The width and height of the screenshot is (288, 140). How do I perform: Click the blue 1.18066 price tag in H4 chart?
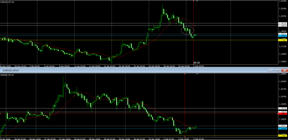(282, 36)
